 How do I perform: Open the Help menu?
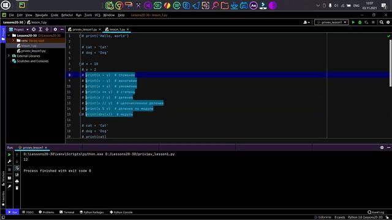pyautogui.click(x=121, y=15)
